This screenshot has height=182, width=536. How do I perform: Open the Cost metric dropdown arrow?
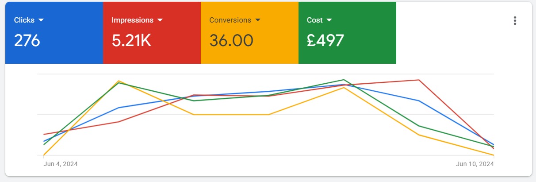tap(329, 20)
